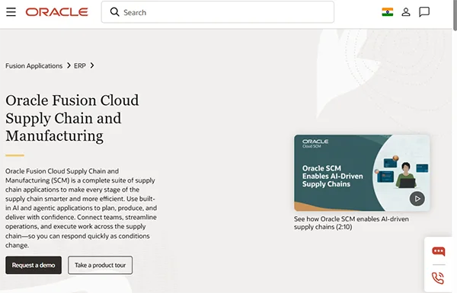
Task: Expand the chevron after ERP breadcrumb
Action: pyautogui.click(x=92, y=65)
